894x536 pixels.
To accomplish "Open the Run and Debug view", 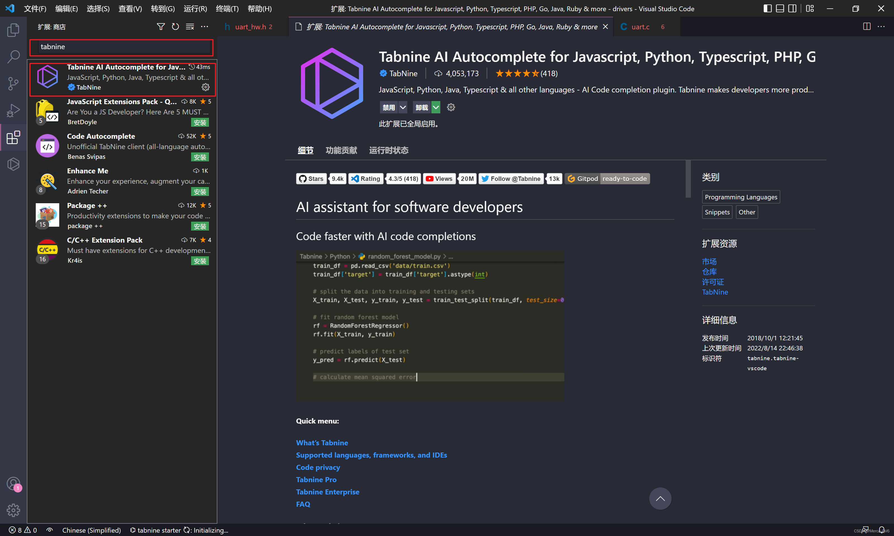I will pyautogui.click(x=13, y=110).
